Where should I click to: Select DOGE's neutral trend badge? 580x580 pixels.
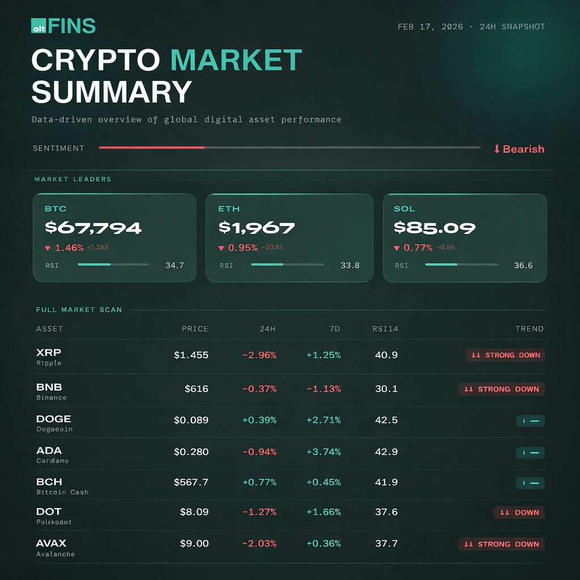tap(530, 421)
